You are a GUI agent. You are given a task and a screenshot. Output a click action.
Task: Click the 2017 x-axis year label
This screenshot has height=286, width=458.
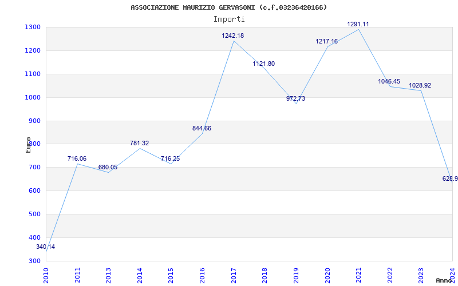[x=234, y=276]
